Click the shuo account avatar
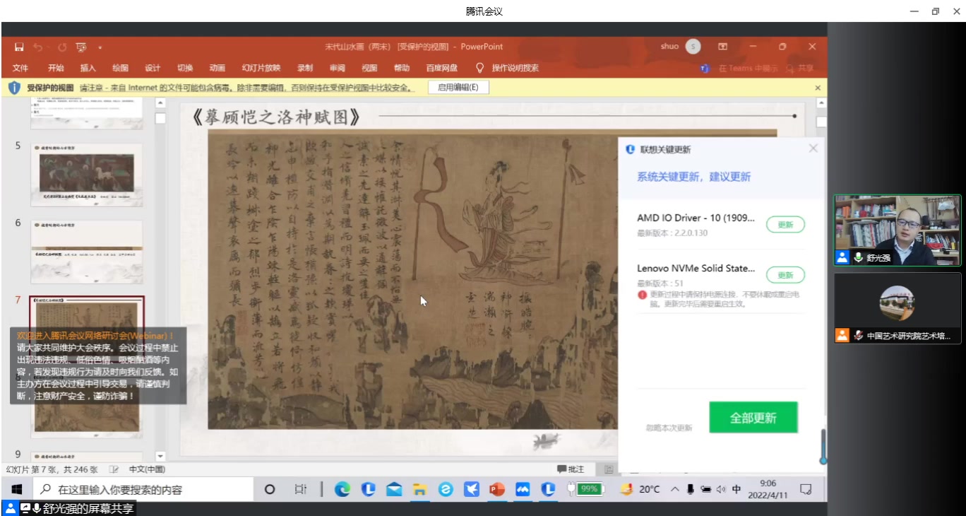The height and width of the screenshot is (516, 966). (693, 47)
